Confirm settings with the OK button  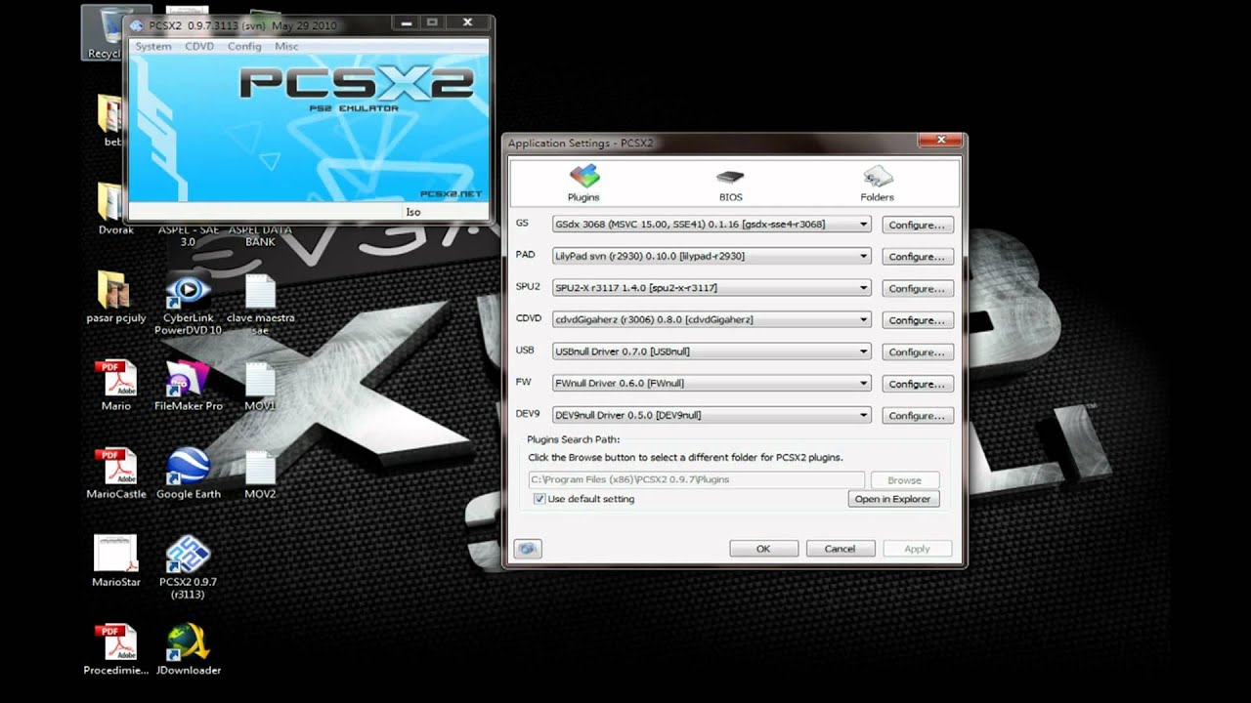point(763,549)
